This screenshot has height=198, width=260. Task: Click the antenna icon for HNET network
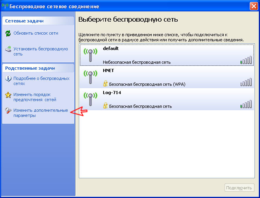[x=90, y=77]
